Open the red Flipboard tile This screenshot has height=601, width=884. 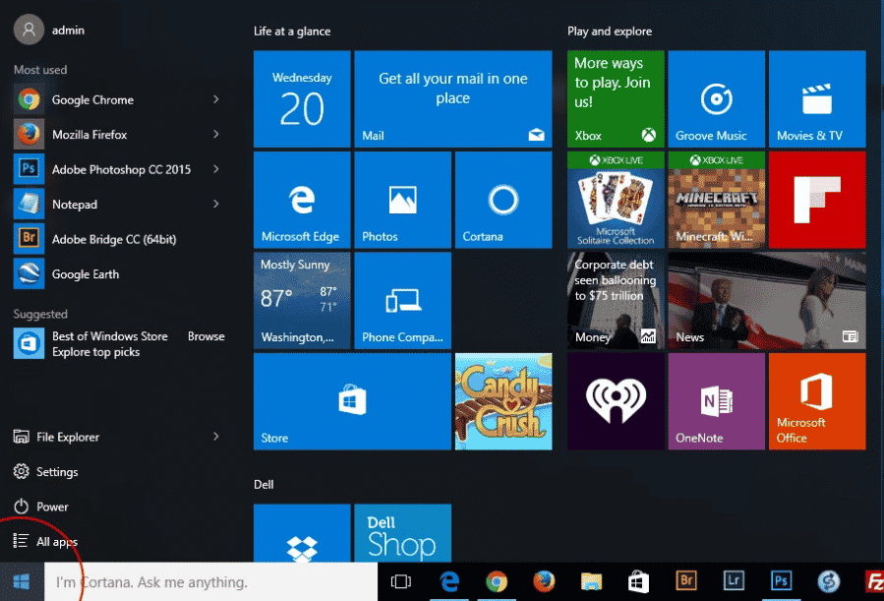point(817,200)
